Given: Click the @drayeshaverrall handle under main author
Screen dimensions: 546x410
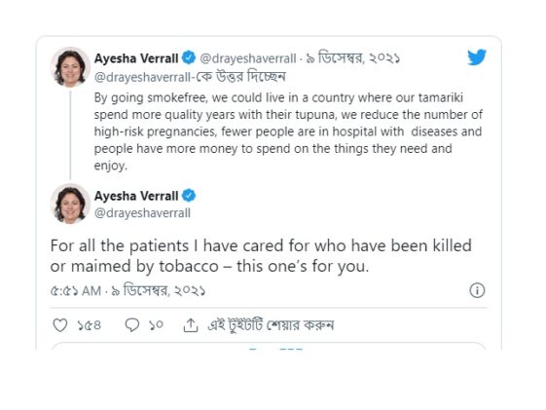Looking at the screenshot, I should pos(142,213).
